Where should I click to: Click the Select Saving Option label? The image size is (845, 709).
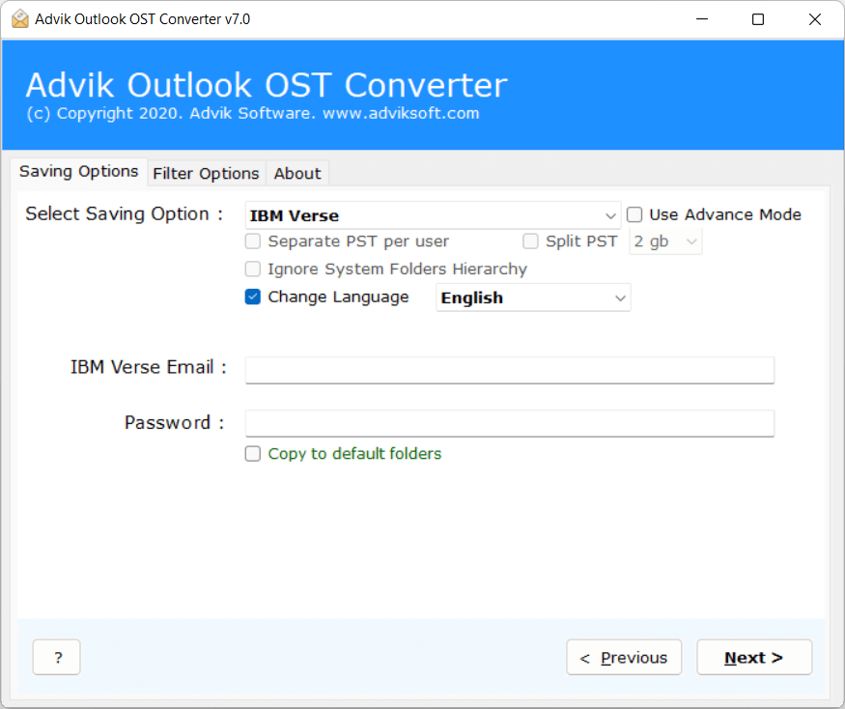pos(124,214)
